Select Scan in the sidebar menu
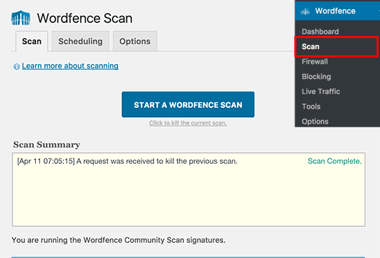380x258 pixels. [x=336, y=46]
